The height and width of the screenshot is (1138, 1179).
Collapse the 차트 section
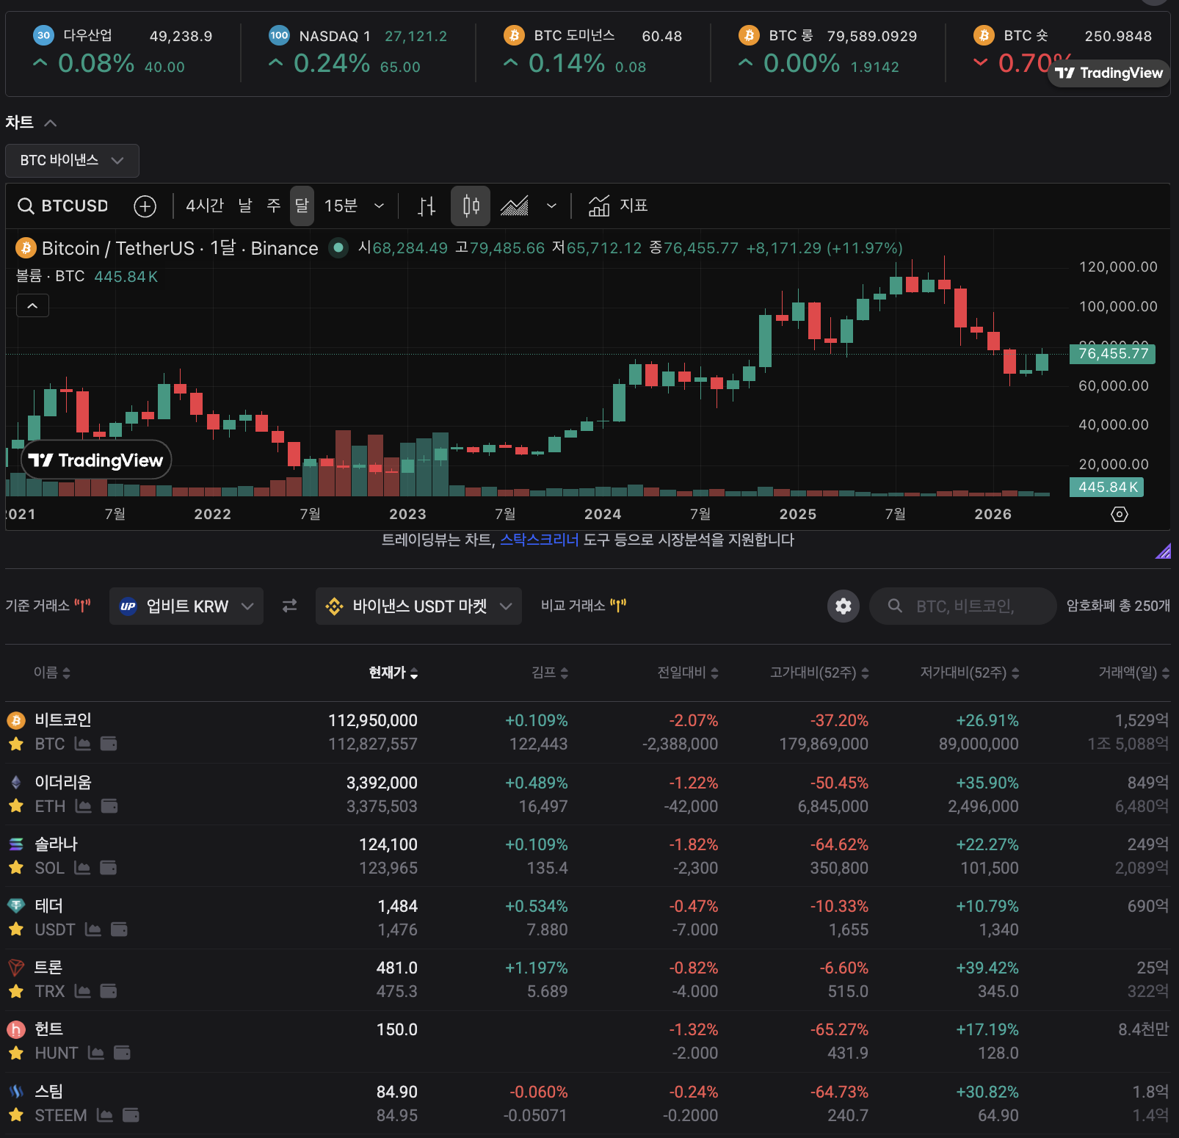point(51,123)
